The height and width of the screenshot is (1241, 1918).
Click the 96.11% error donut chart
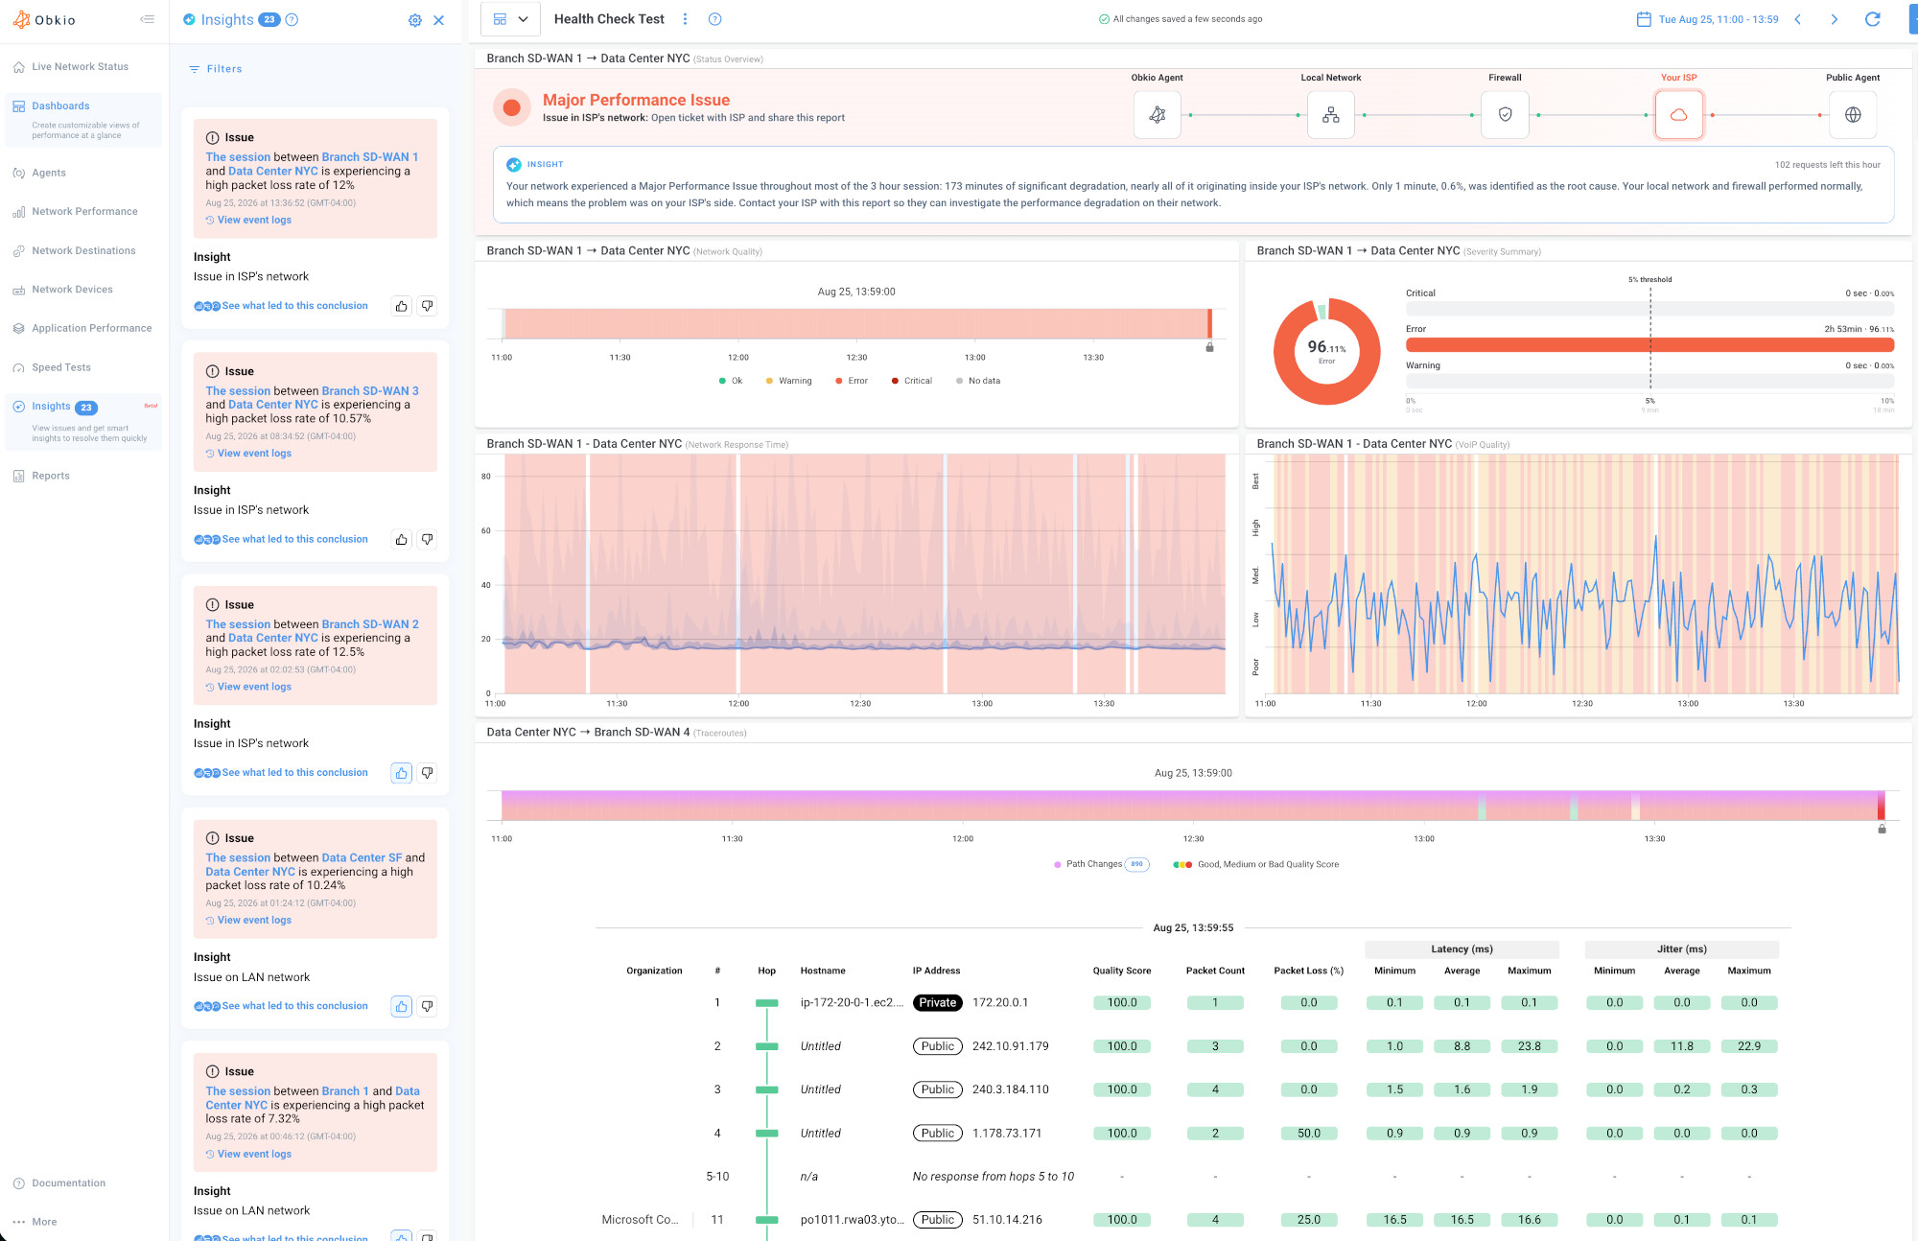coord(1326,351)
